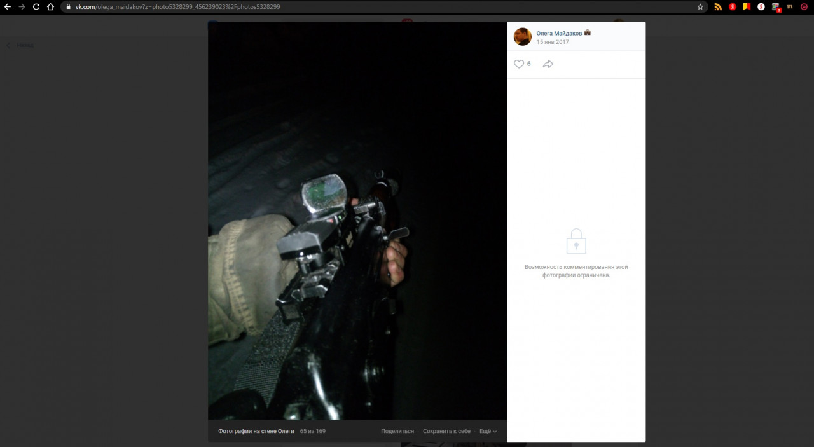Open the author's round profile avatar
Screen dimensions: 814x447
tap(522, 37)
